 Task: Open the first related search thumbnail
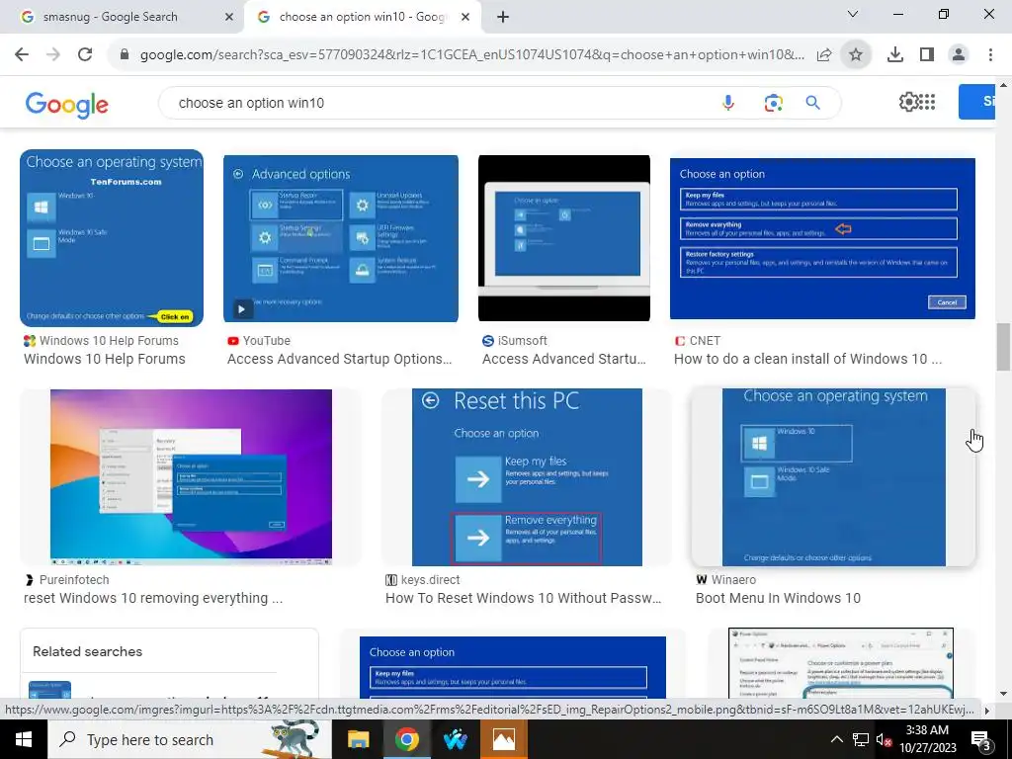49,690
